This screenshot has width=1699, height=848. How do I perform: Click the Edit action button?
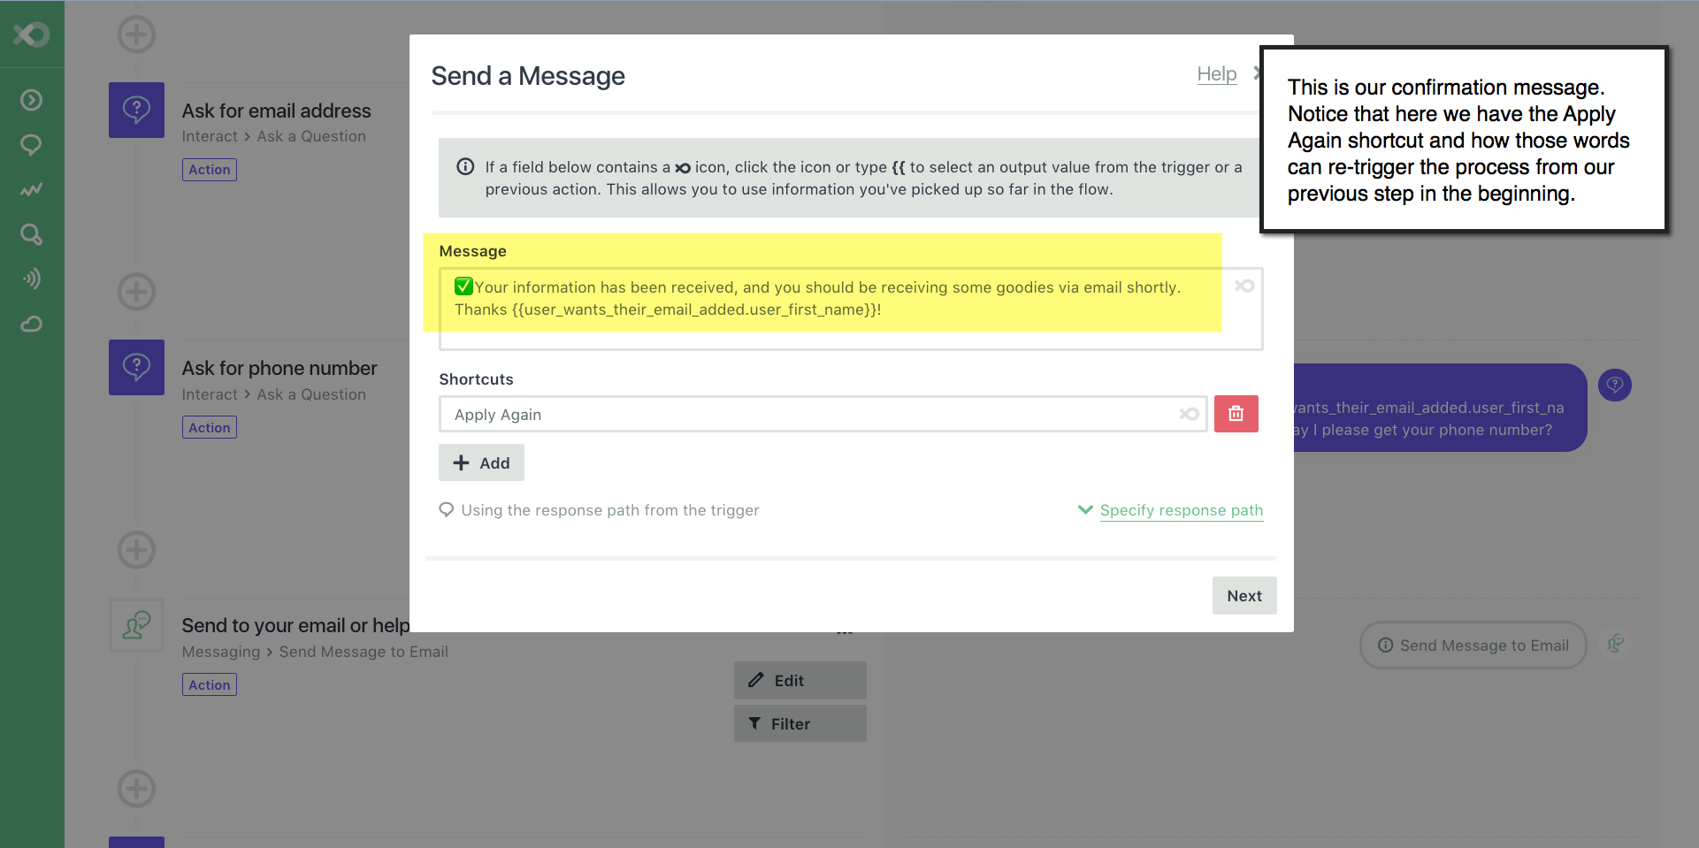800,680
